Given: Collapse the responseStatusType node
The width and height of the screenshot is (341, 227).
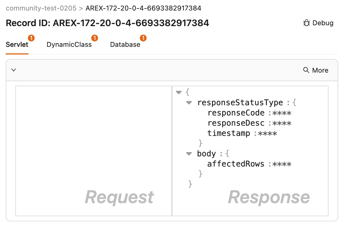Looking at the screenshot, I should (189, 103).
